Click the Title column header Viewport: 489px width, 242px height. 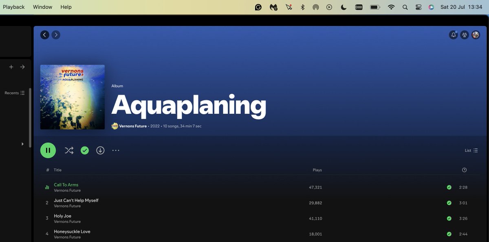coord(57,170)
